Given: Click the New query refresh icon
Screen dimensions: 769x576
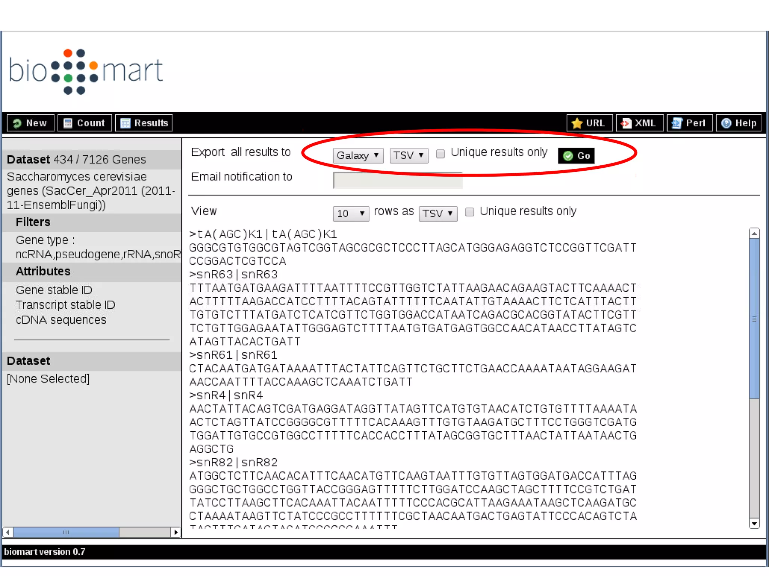Looking at the screenshot, I should (17, 123).
